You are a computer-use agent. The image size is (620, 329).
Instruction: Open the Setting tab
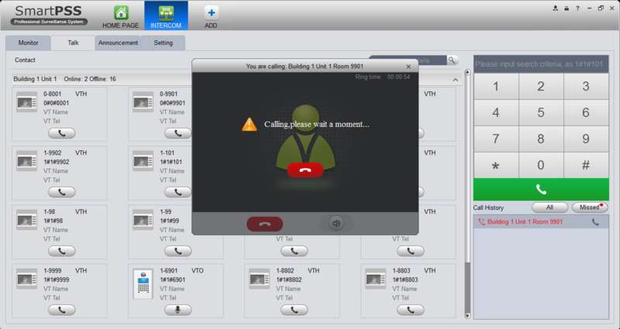(163, 43)
